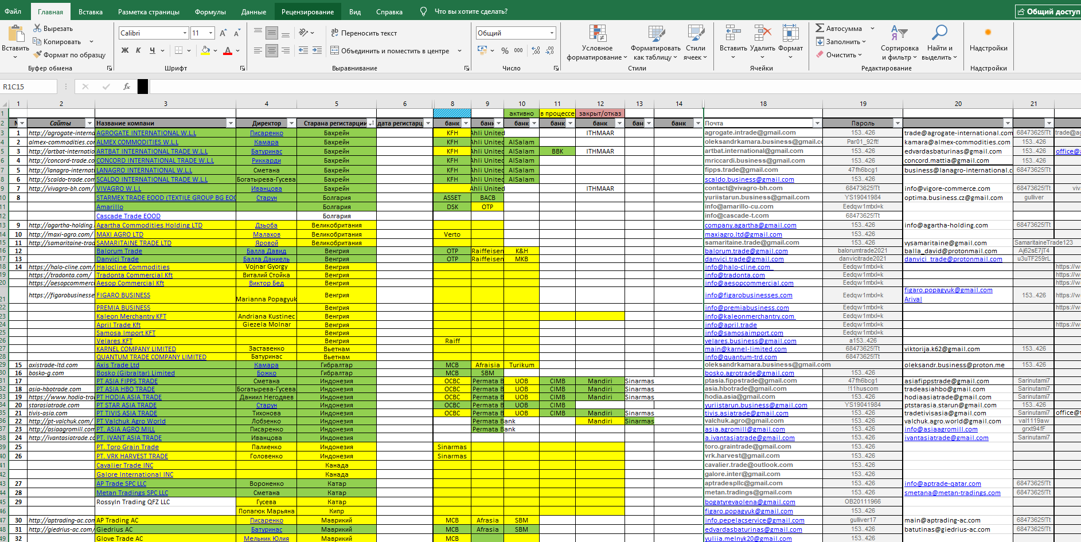Toggle bold formatting (Ж)
Image resolution: width=1081 pixels, height=542 pixels.
tap(125, 50)
